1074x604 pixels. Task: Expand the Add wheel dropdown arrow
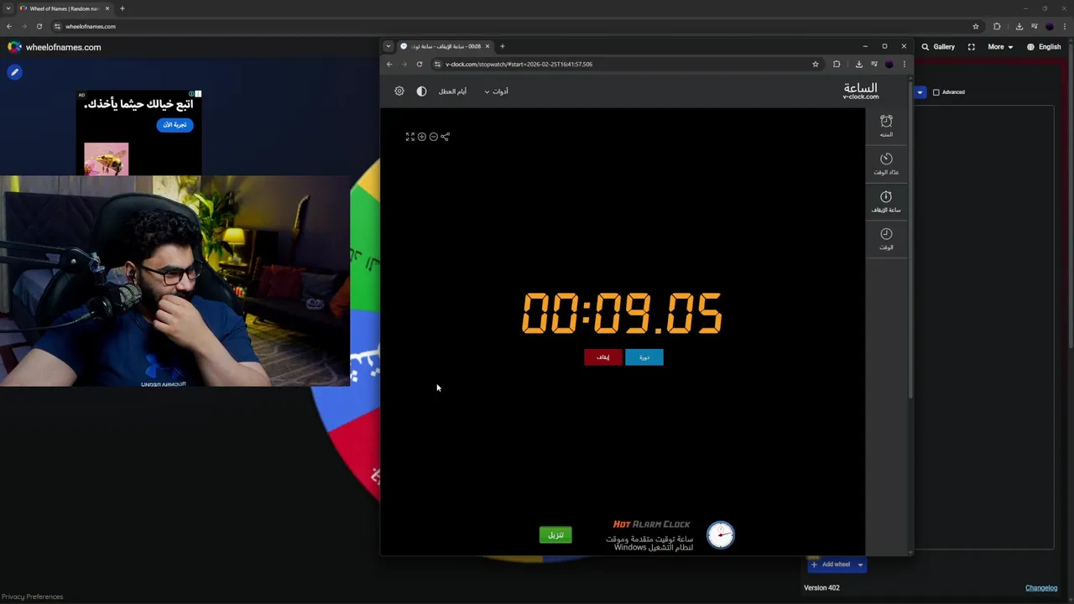click(860, 565)
